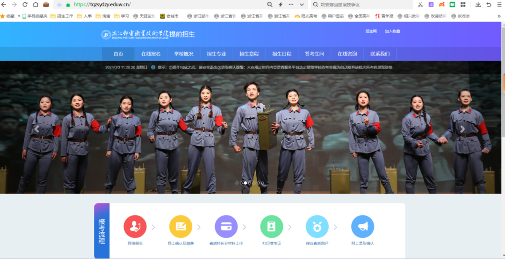Click the 素质特长分材料上传 purple card icon
The height and width of the screenshot is (259, 505).
point(226,227)
